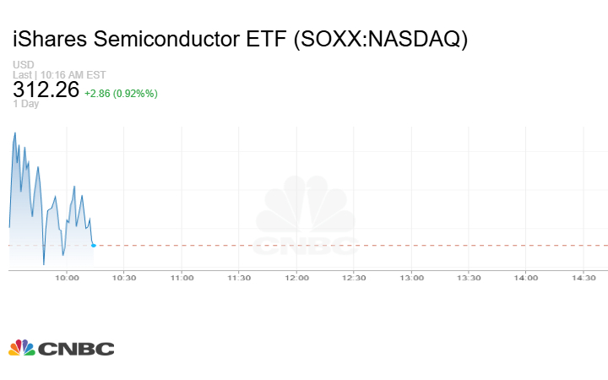Click the 13:00 time axis label
The width and height of the screenshot is (608, 380).
coord(411,277)
